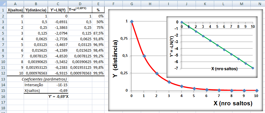Image resolution: width=265 pixels, height=113 pixels.
Task: Select percentage cell 99,8%
Action: coord(98,68)
